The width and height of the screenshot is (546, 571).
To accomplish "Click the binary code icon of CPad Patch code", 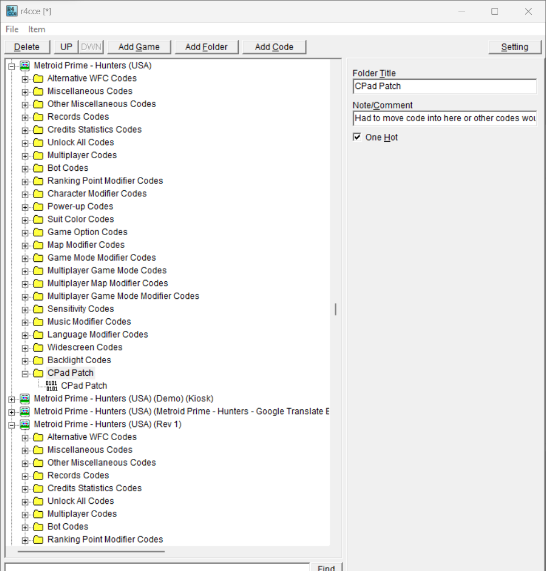I will coord(51,386).
